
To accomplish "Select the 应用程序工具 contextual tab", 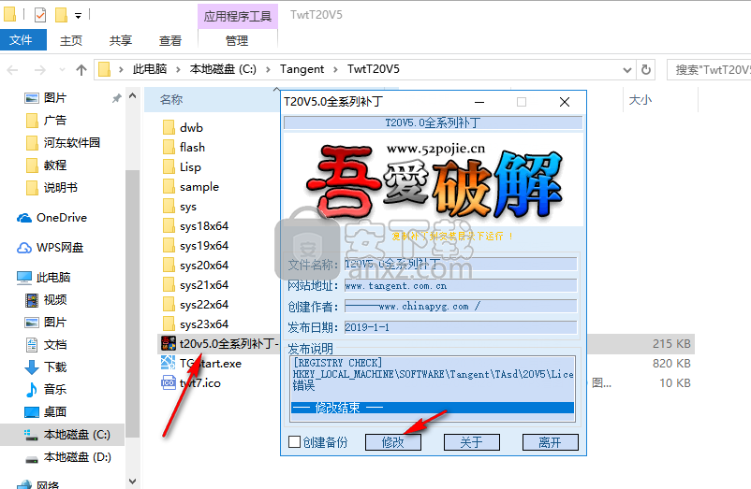I will point(238,16).
